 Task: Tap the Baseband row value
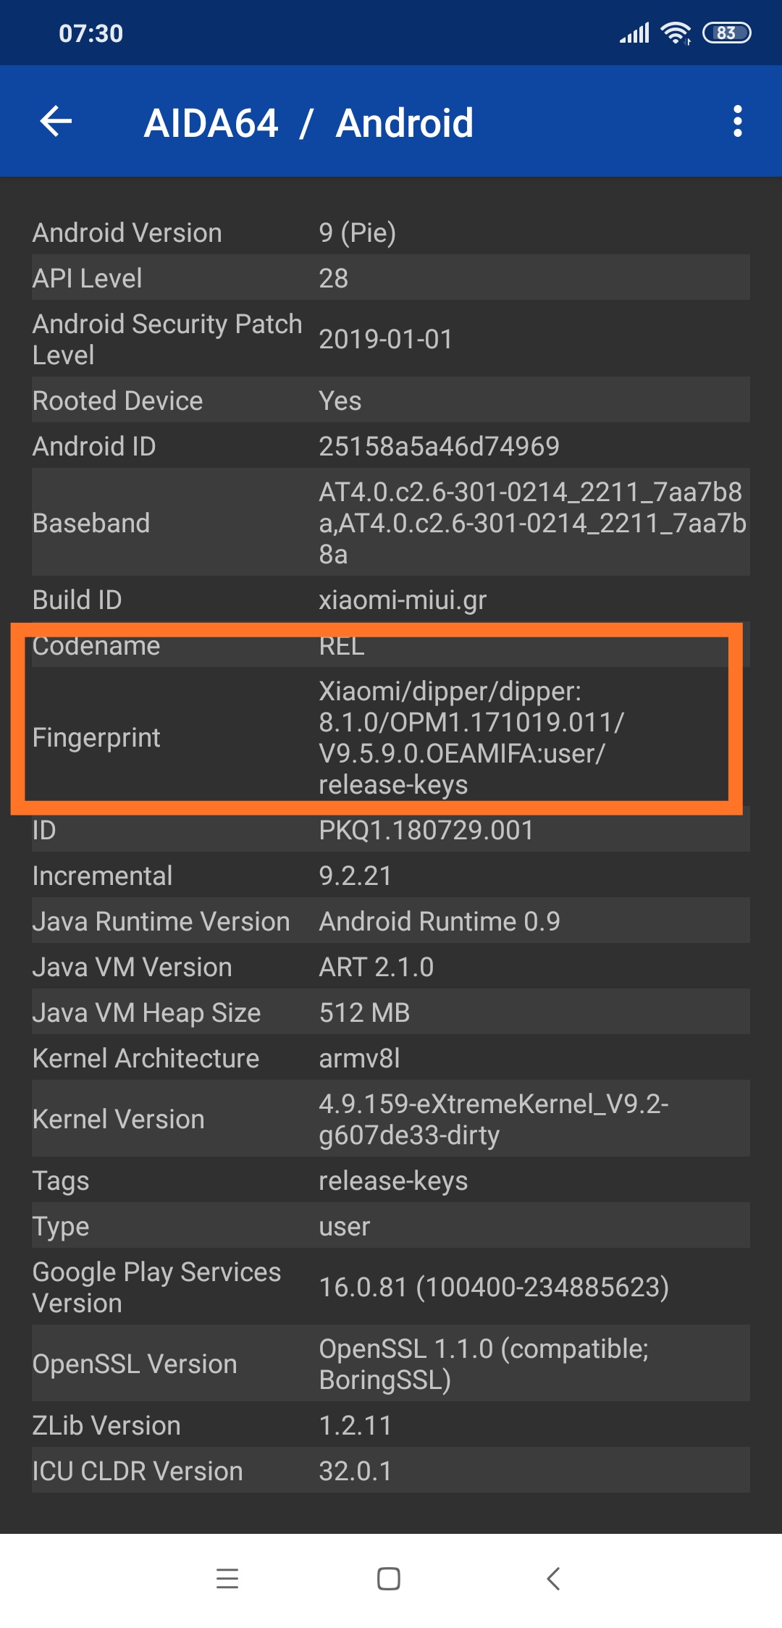(x=532, y=523)
